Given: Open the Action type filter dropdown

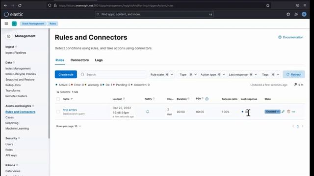Looking at the screenshot, I should click(x=212, y=74).
